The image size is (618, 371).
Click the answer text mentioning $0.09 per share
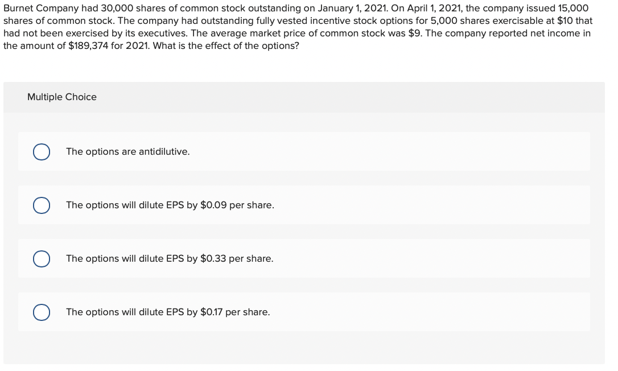[x=170, y=205]
